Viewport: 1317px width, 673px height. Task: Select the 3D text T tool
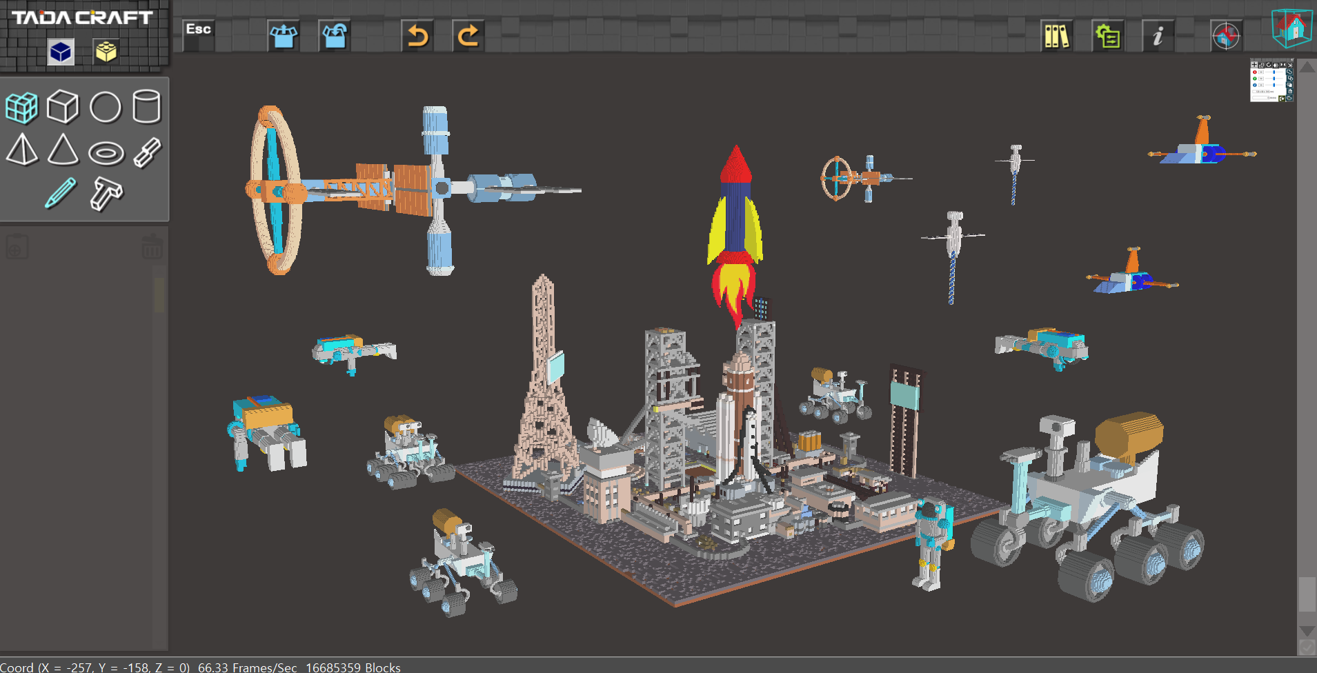pos(106,194)
